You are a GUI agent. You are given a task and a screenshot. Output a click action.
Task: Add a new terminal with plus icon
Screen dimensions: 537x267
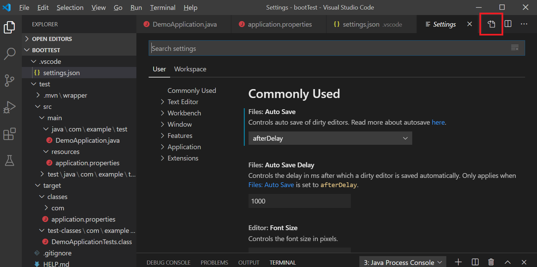point(458,262)
